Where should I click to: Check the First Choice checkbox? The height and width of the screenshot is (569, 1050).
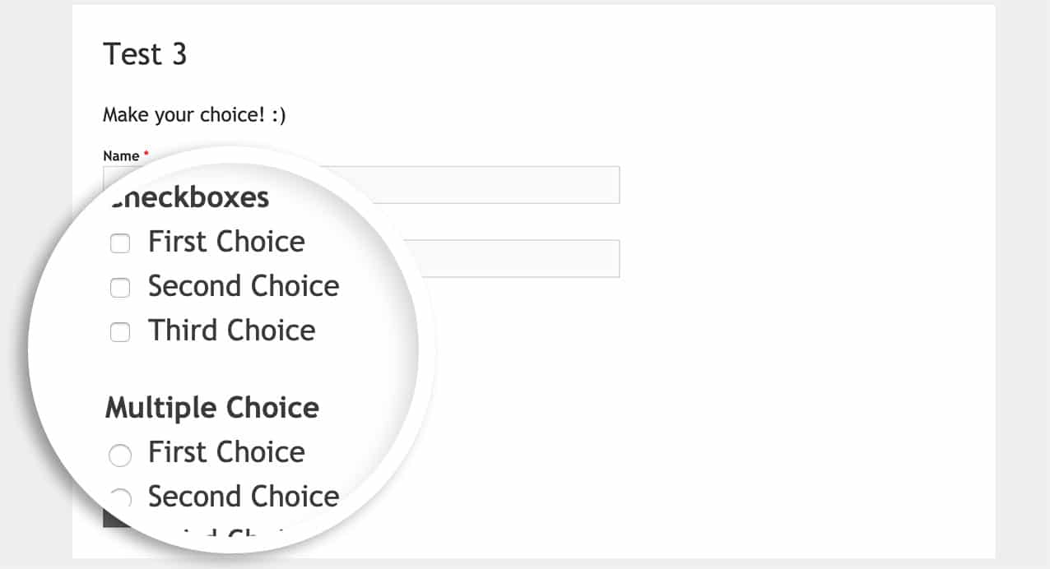click(x=120, y=243)
